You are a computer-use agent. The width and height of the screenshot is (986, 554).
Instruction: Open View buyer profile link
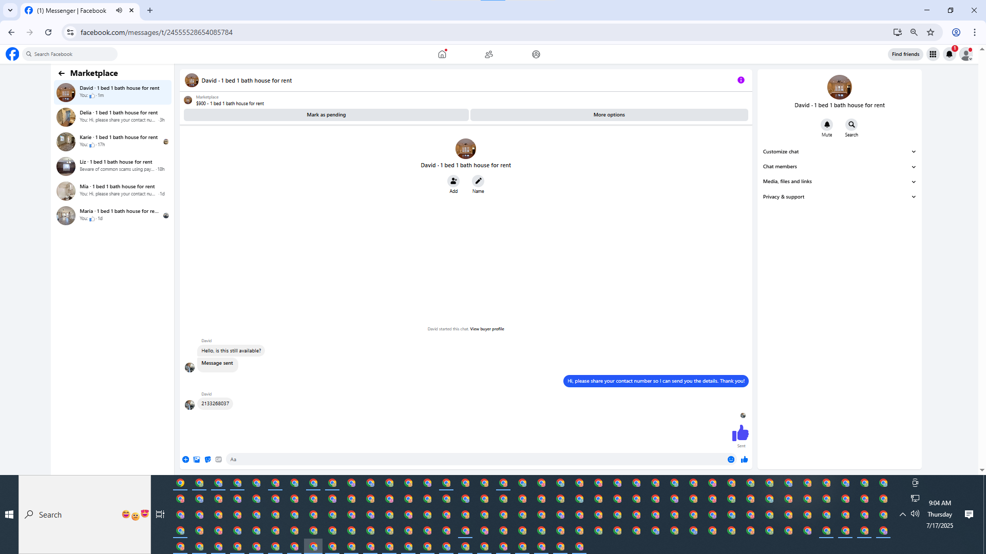[487, 329]
